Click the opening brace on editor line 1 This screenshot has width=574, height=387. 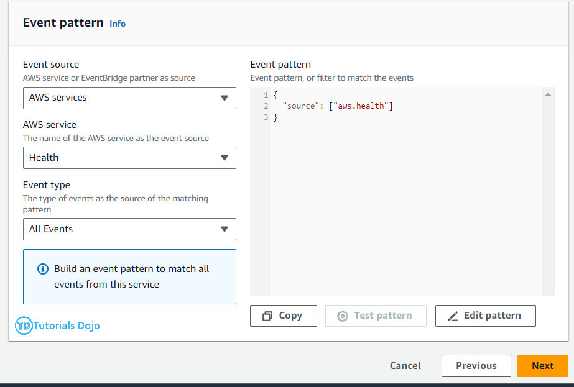275,95
